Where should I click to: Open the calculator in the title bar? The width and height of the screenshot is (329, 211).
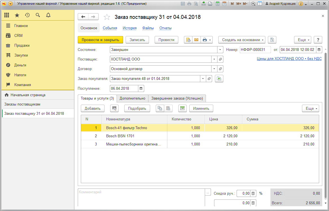click(217, 4)
